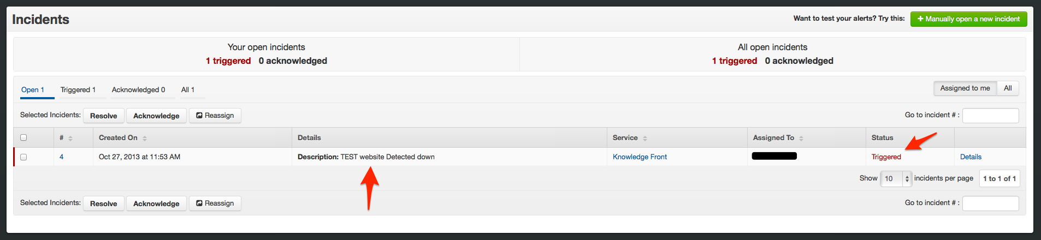This screenshot has height=240, width=1041.
Task: Toggle the select-all incidents checkbox
Action: click(23, 137)
